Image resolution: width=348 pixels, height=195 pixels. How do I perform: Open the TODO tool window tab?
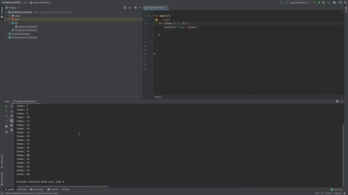pos(22,190)
